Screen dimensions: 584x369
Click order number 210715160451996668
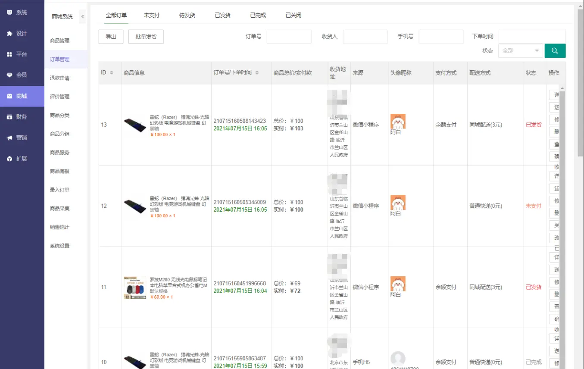coord(240,284)
